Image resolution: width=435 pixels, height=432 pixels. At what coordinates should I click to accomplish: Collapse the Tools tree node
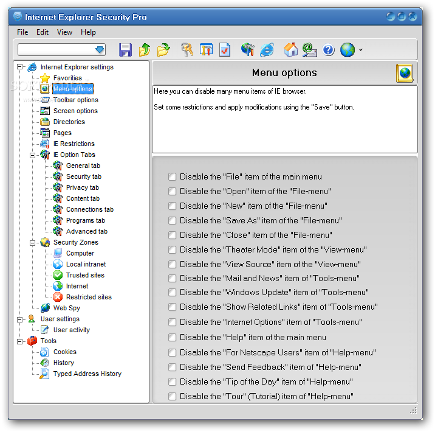point(19,341)
